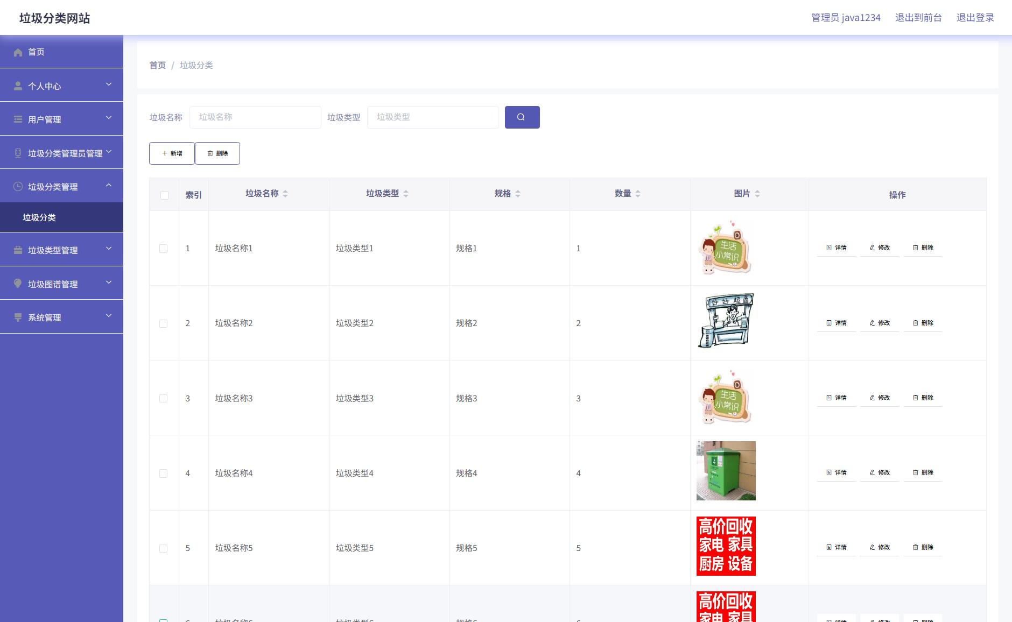Sort the 数量 column with its sort arrows

(x=638, y=194)
